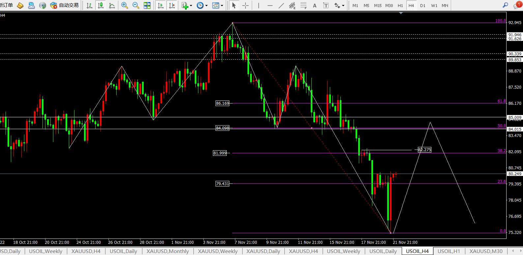Zoom out of the chart

pyautogui.click(x=135, y=5)
